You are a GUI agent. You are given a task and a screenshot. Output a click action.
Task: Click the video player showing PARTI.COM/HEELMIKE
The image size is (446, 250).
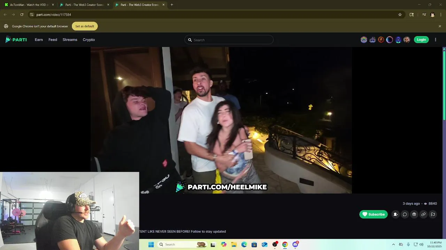pyautogui.click(x=221, y=120)
